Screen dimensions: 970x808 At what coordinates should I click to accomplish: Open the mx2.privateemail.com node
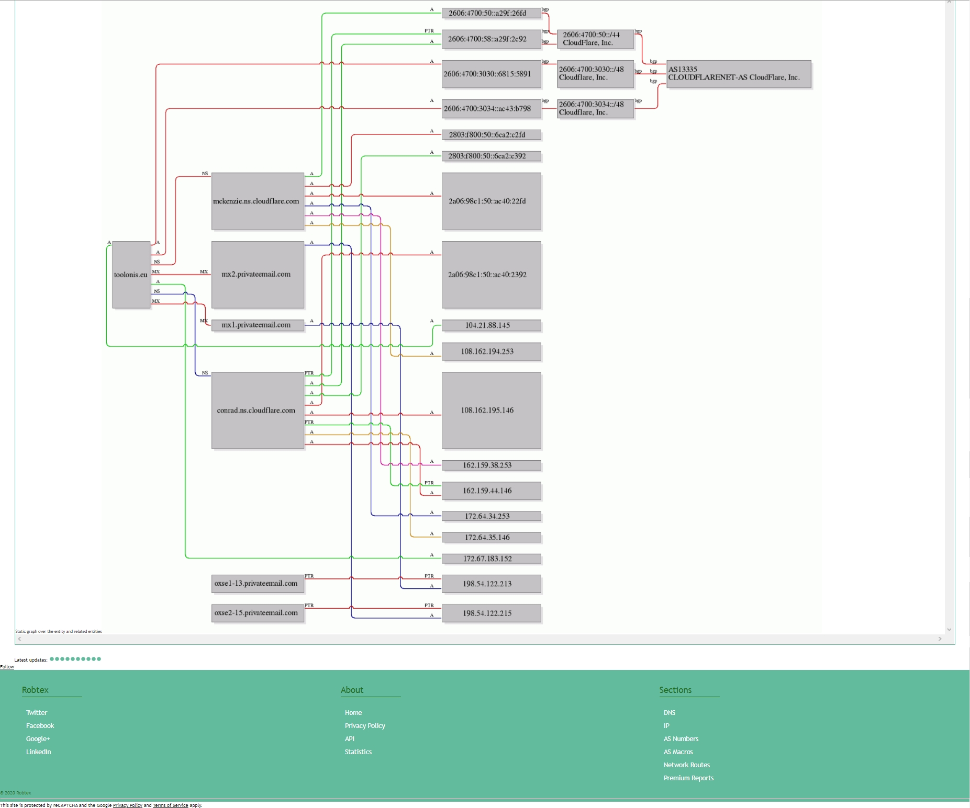point(258,275)
